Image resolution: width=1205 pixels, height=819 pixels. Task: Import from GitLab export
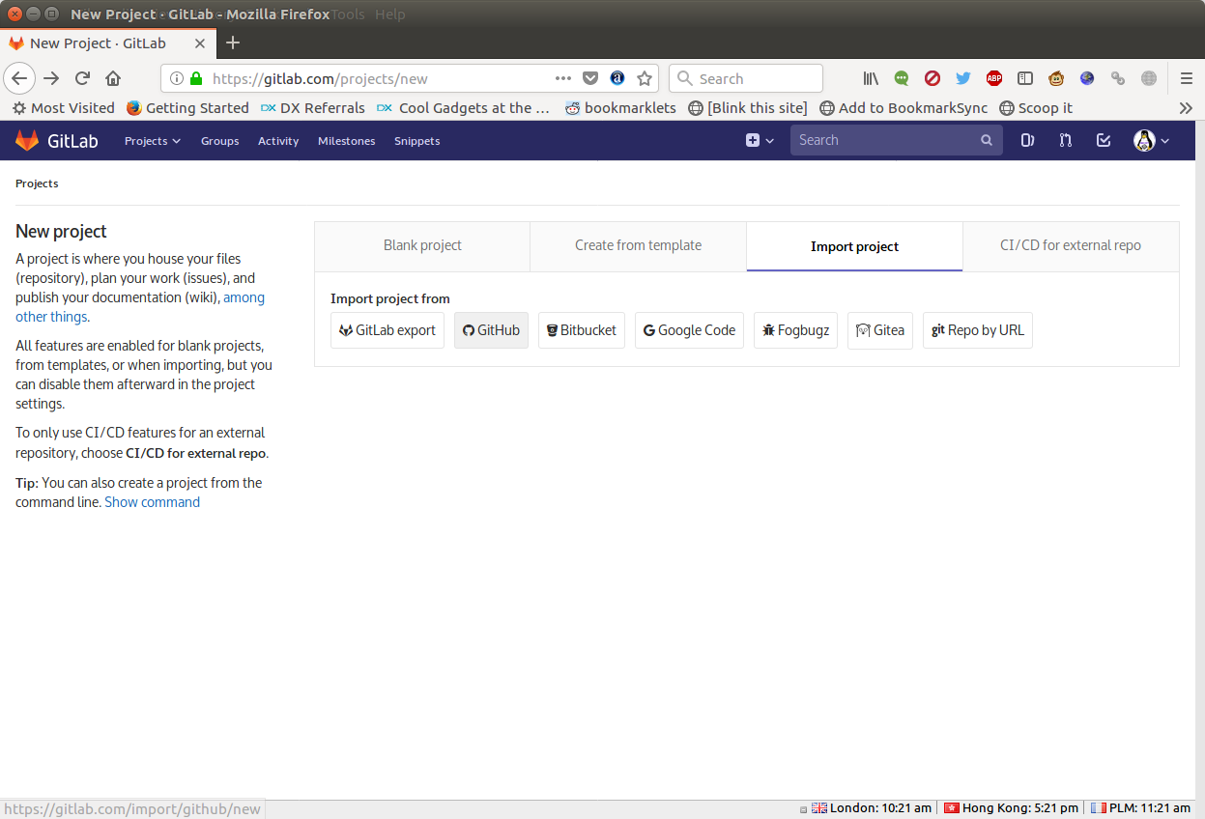(387, 330)
